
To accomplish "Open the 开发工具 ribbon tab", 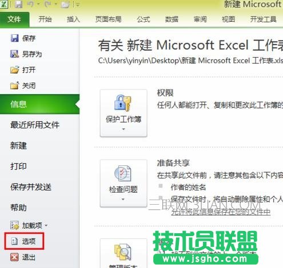I will coord(264,19).
